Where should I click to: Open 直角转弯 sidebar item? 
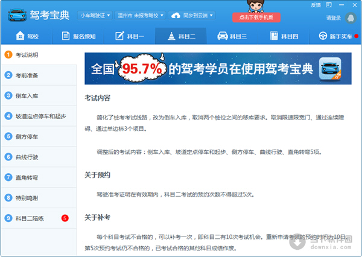tap(39, 177)
